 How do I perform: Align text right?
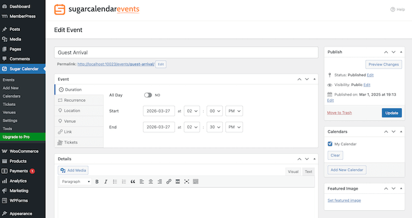click(x=159, y=182)
